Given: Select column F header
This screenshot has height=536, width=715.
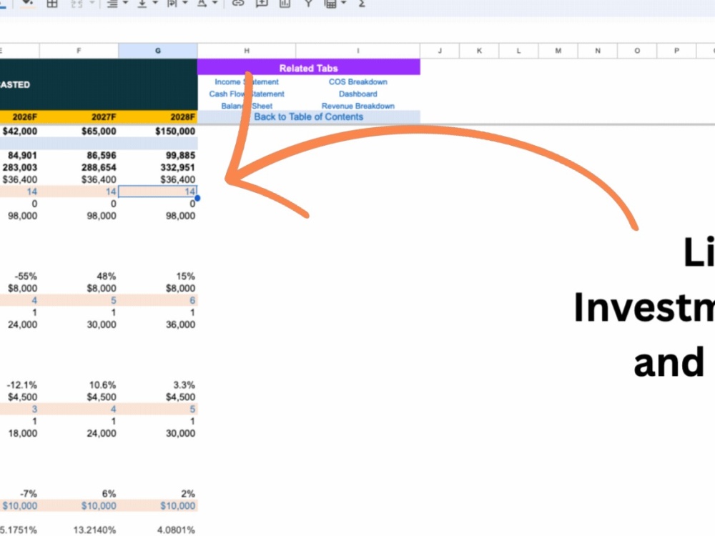Looking at the screenshot, I should 79,51.
